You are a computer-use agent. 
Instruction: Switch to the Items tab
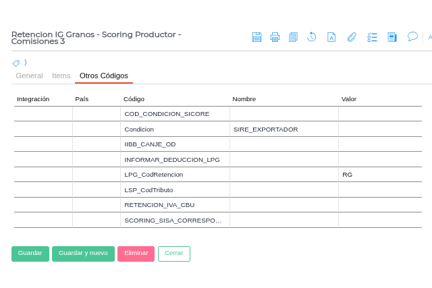click(61, 76)
